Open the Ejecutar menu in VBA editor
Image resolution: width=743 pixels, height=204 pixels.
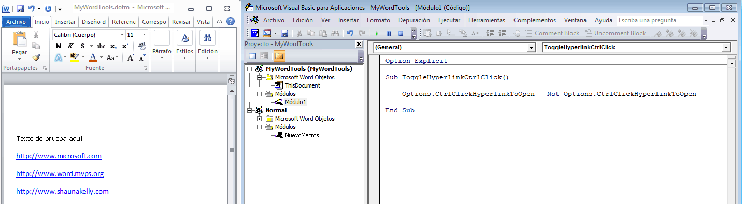click(449, 20)
